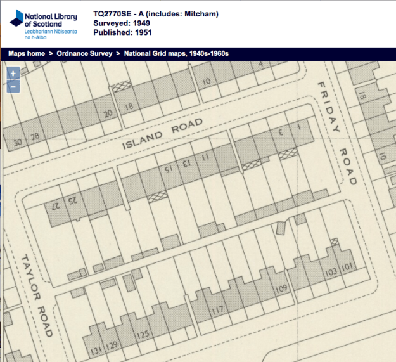
Task: Click the map sheet title TQ2770SE
Action: (112, 13)
